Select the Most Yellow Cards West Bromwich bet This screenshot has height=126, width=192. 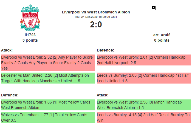point(48,105)
